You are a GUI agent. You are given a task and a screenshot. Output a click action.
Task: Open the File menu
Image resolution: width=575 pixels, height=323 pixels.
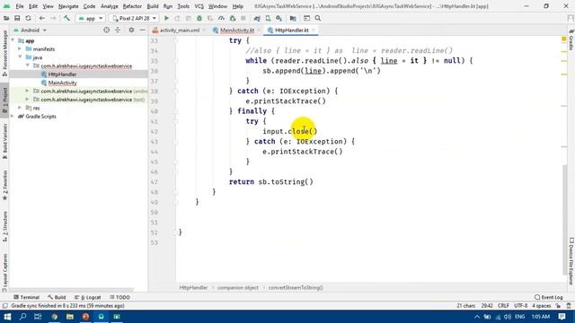(x=20, y=6)
